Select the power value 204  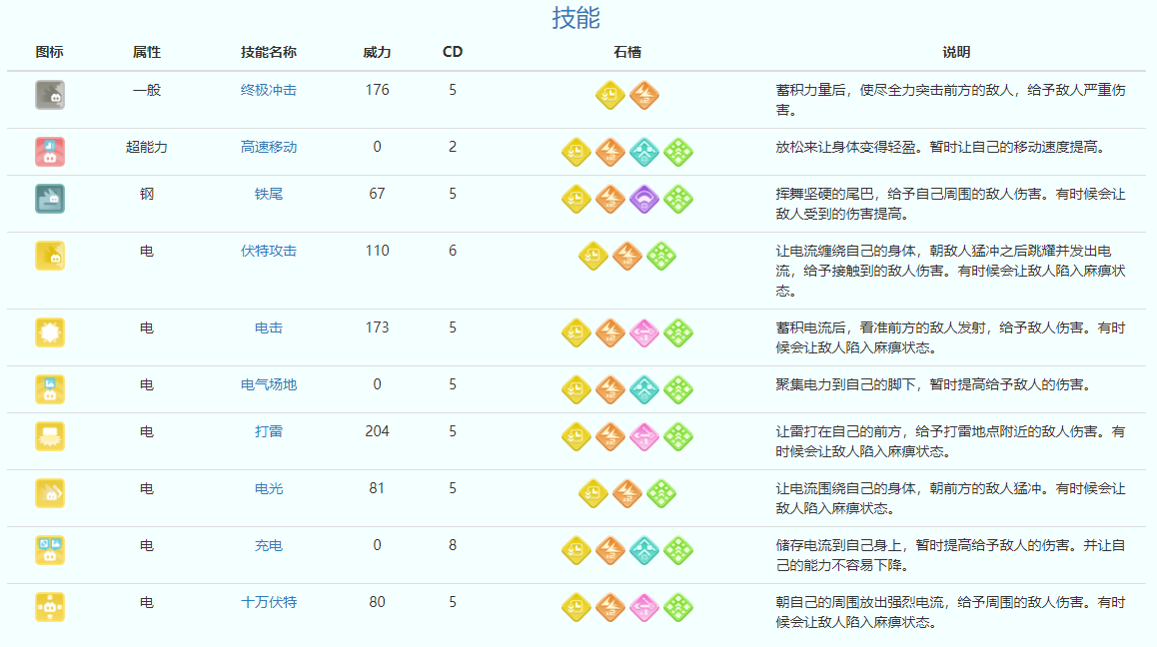coord(377,431)
